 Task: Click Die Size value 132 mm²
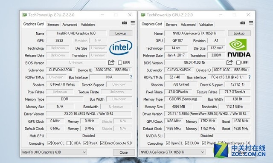point(216,48)
